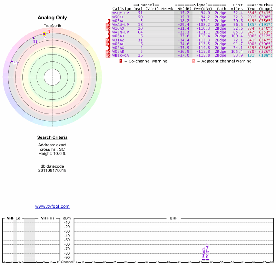
Task: Click the center of the radar plot
Action: (52, 77)
